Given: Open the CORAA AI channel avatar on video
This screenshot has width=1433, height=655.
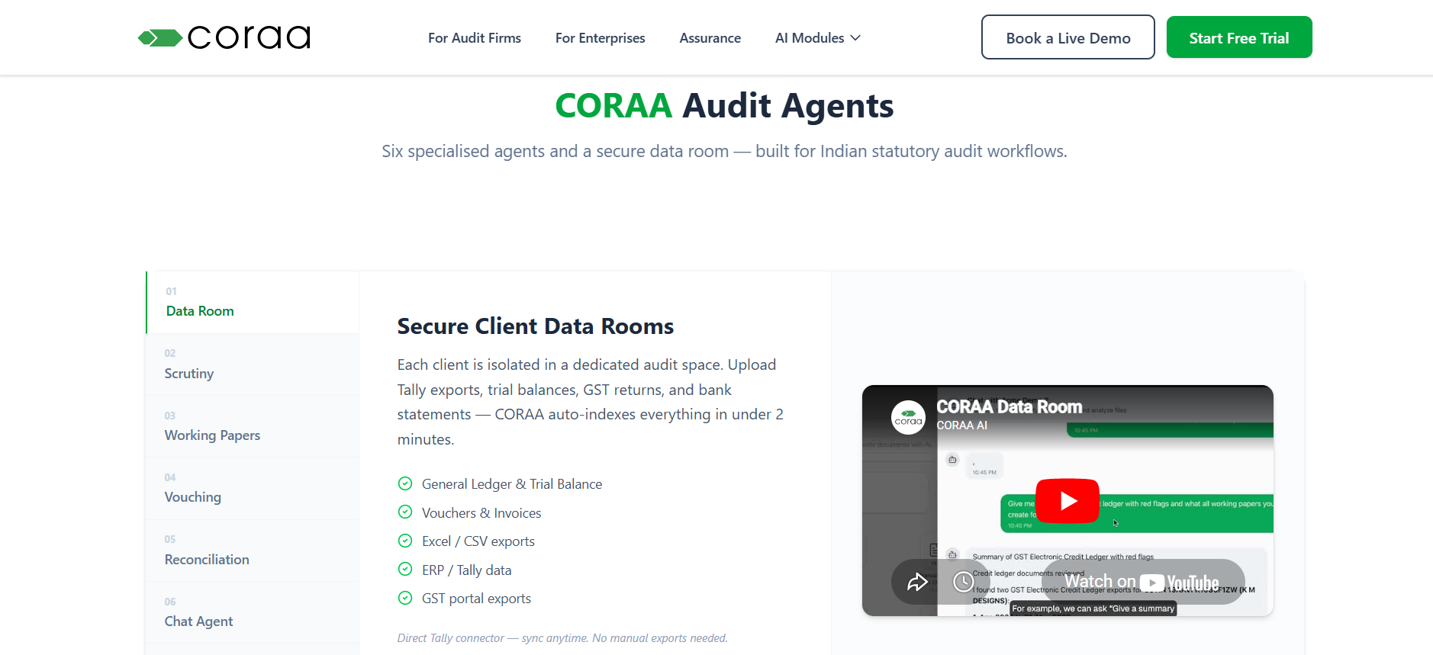Looking at the screenshot, I should click(x=908, y=417).
